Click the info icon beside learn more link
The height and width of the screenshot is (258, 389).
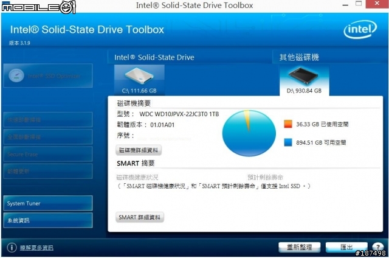(12, 247)
